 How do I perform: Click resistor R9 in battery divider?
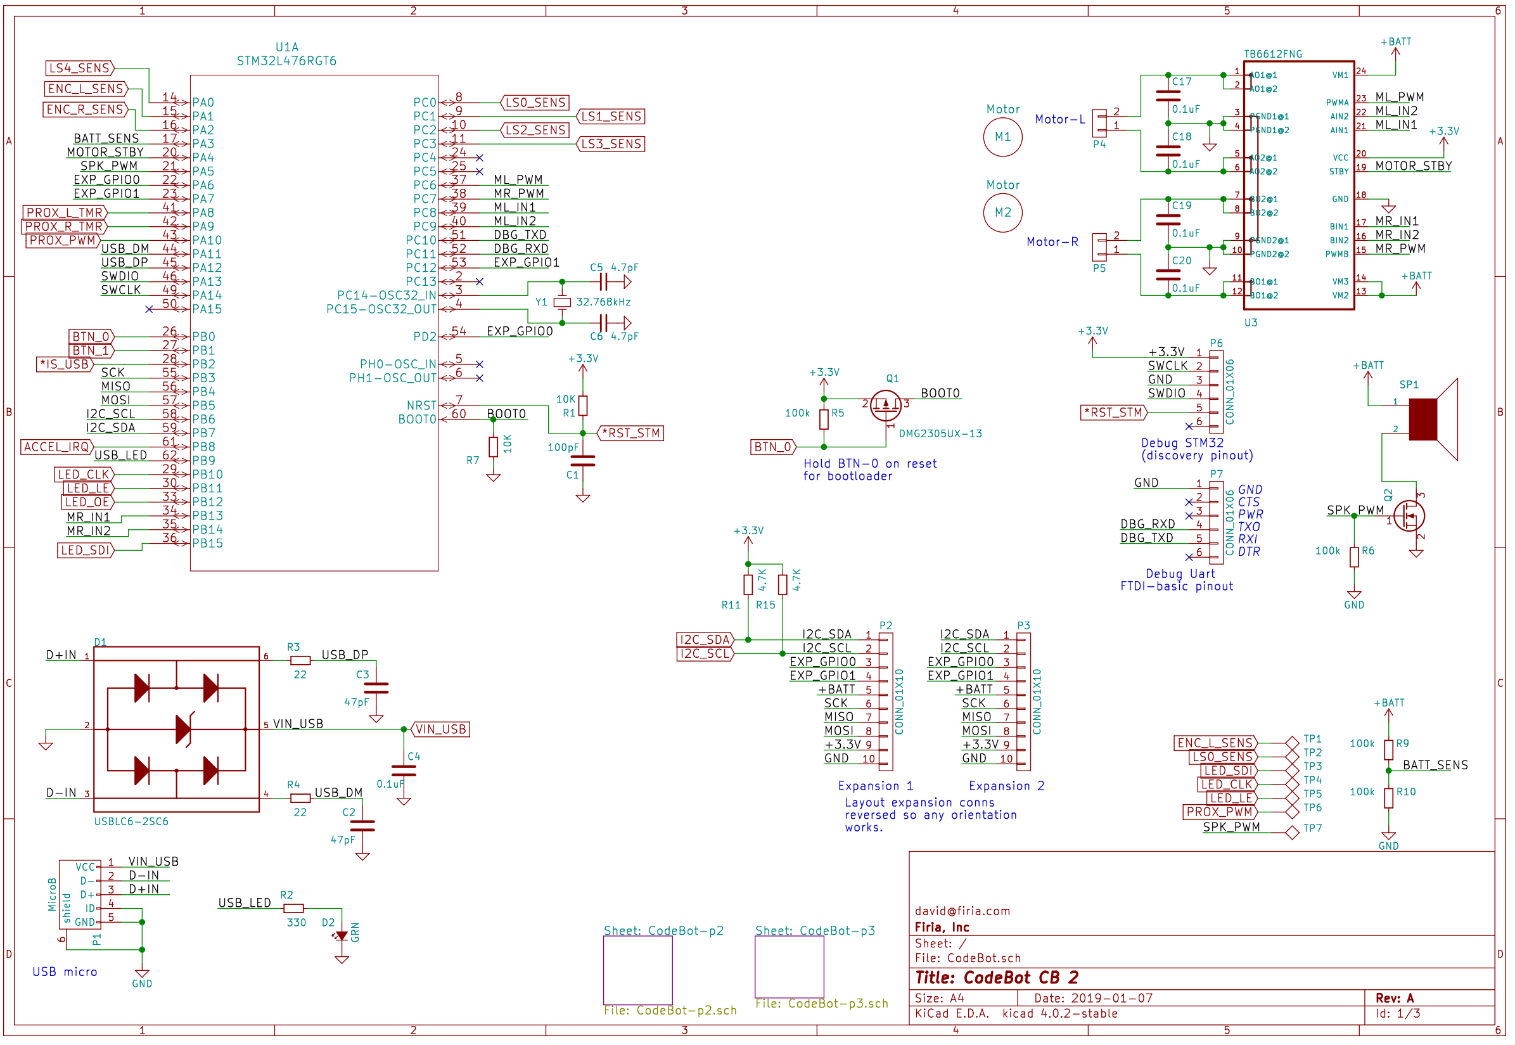pyautogui.click(x=1388, y=750)
